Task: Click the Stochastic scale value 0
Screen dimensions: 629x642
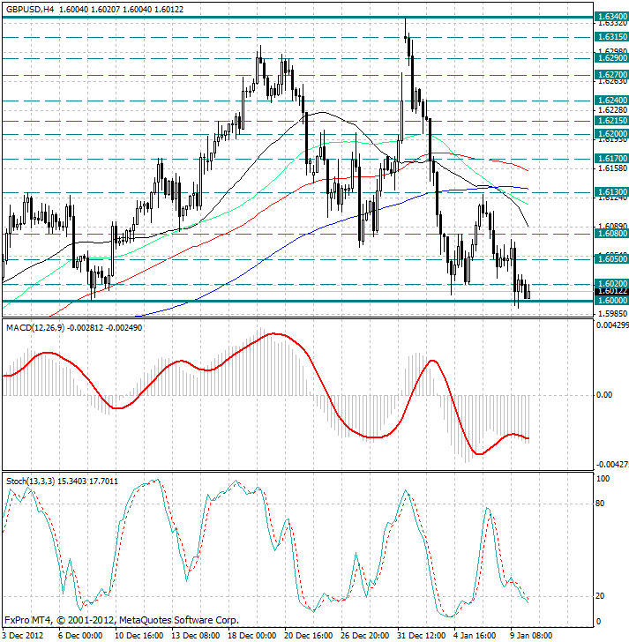Action: pyautogui.click(x=599, y=621)
